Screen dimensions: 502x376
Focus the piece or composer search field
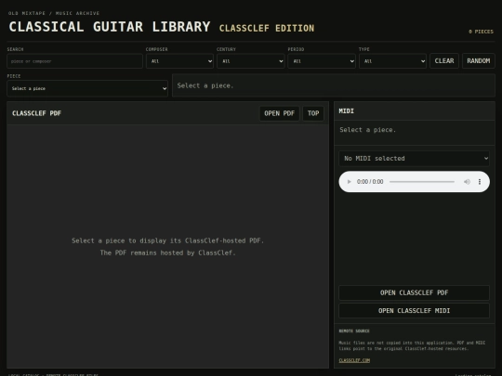[x=74, y=61]
